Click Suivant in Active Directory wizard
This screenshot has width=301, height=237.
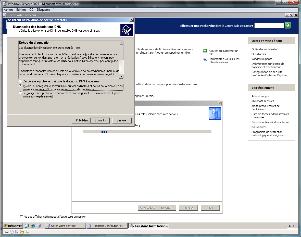[100, 120]
